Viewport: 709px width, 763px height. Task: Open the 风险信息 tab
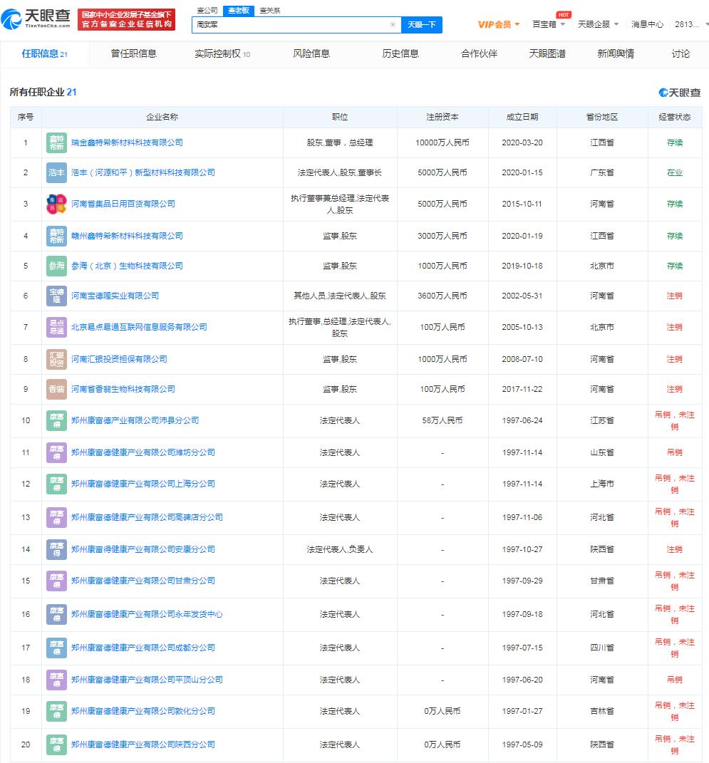pyautogui.click(x=311, y=54)
